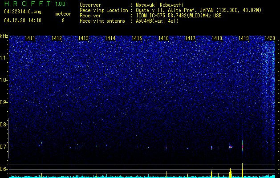The height and width of the screenshot is (178, 280).
Task: Click observer name Masayuki Kobayashi
Action: [160, 5]
